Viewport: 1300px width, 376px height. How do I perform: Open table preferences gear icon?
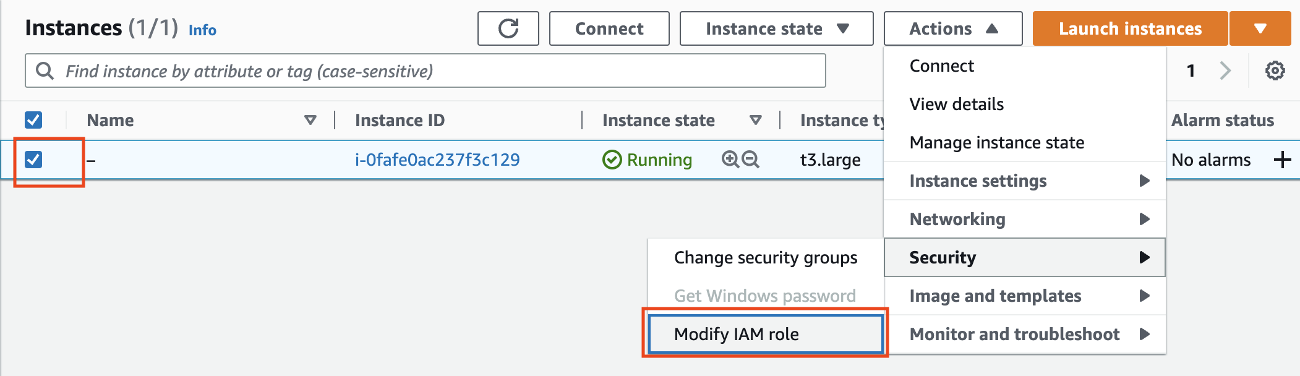(x=1275, y=70)
